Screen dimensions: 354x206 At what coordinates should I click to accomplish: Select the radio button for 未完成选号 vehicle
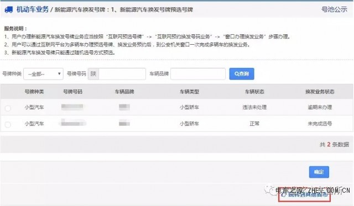point(8,124)
